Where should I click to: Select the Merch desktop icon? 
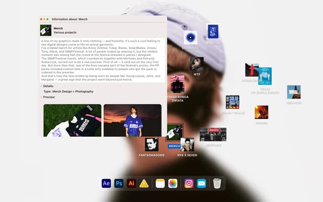point(174,132)
